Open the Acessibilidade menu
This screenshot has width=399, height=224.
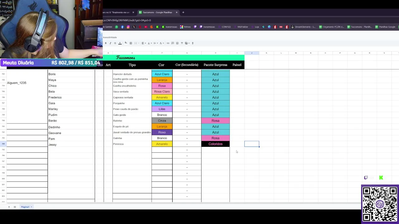click(x=110, y=37)
